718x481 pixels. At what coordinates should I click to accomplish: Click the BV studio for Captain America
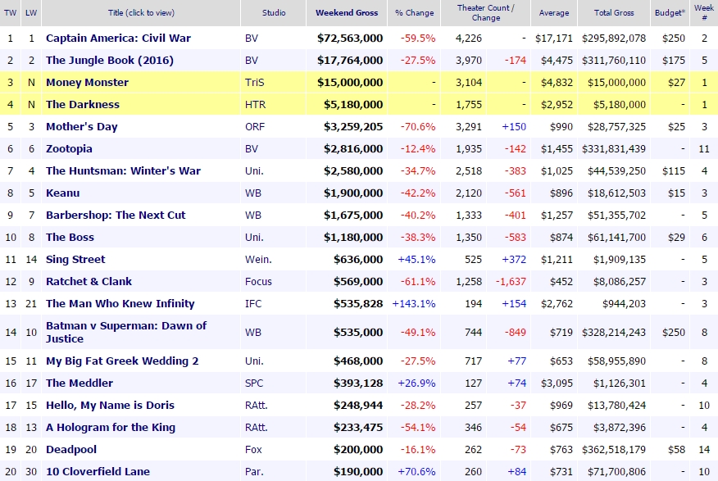click(252, 38)
